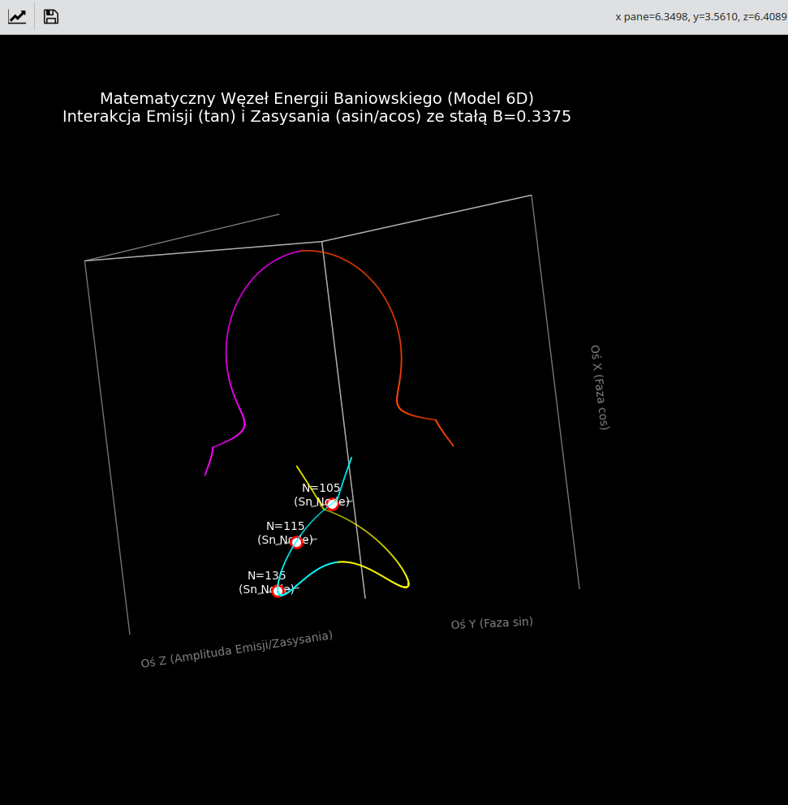Click the 'N=105' annotation text
This screenshot has width=788, height=805.
(x=321, y=488)
